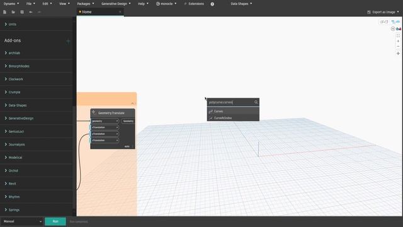Image resolution: width=403 pixels, height=227 pixels.
Task: Click the Geometry.Translate node icon
Action: point(94,112)
